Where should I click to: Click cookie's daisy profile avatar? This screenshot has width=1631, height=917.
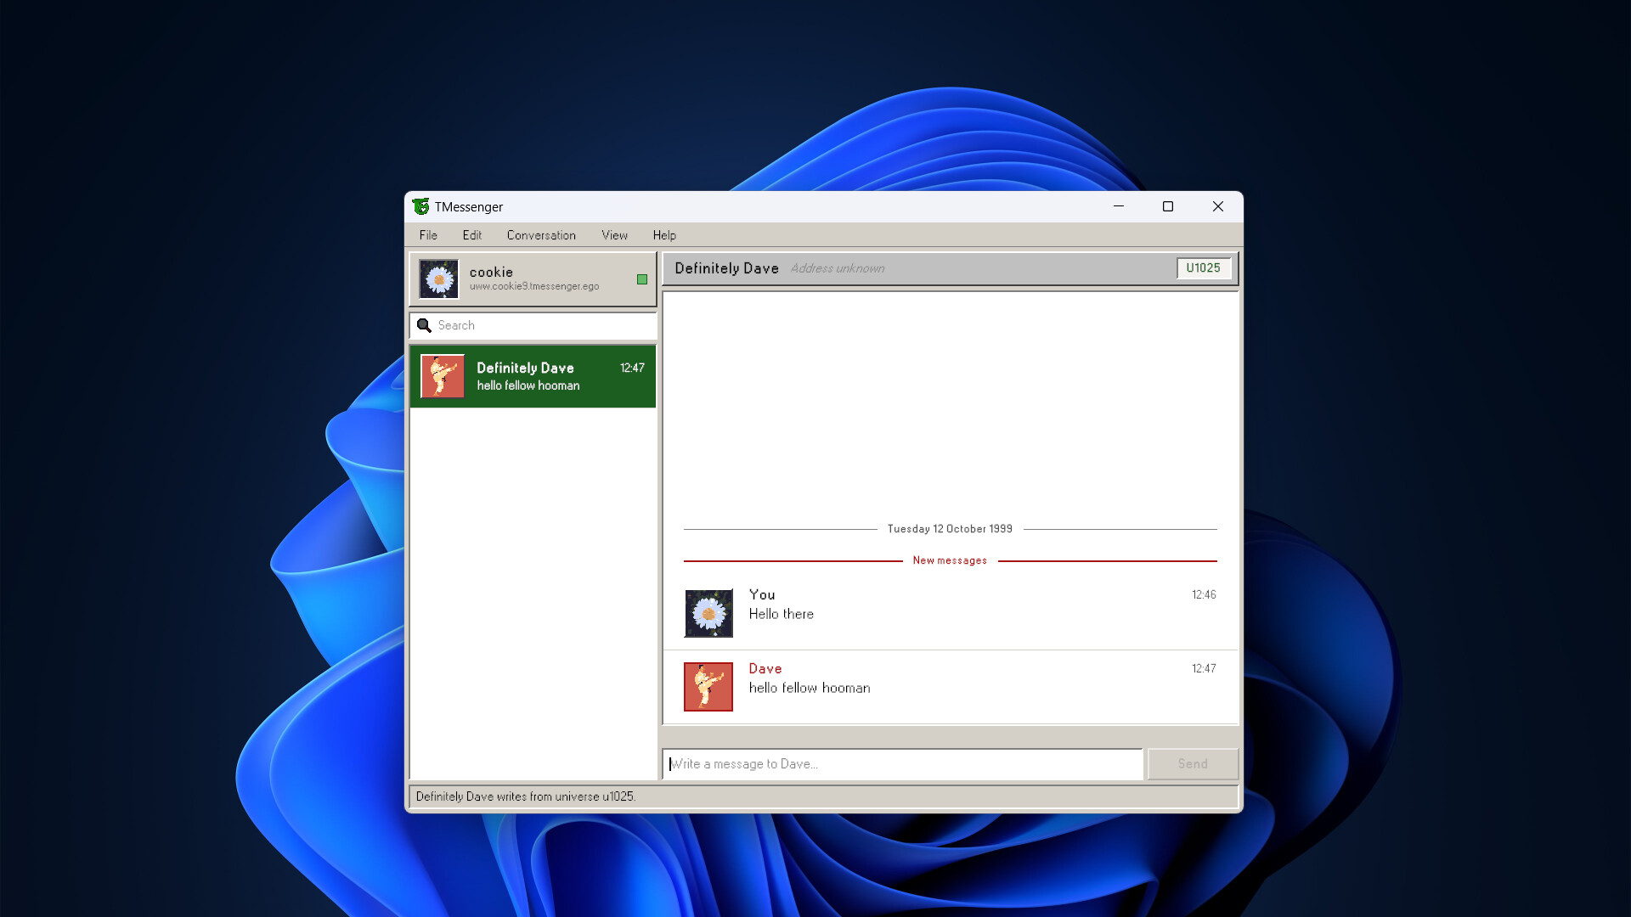[439, 279]
